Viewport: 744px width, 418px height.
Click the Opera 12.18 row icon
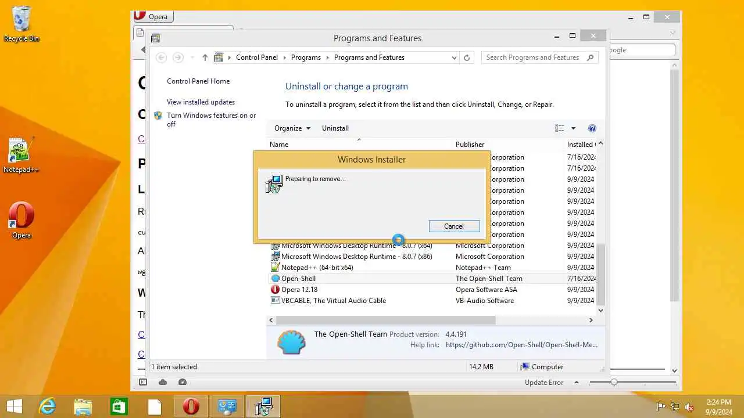click(x=276, y=290)
